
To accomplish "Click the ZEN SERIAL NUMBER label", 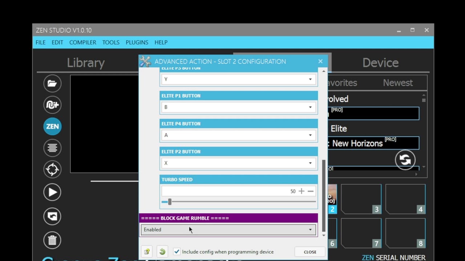I will tap(393, 258).
